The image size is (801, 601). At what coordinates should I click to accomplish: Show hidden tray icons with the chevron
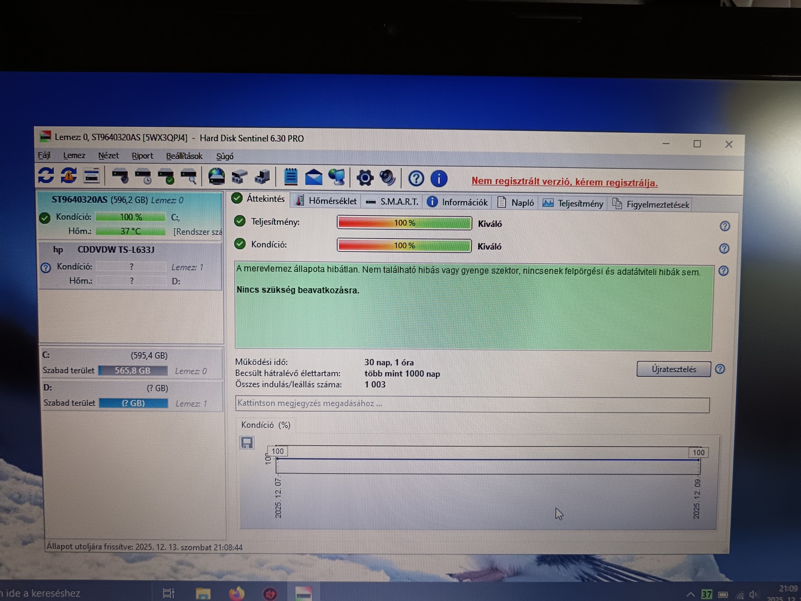[690, 594]
